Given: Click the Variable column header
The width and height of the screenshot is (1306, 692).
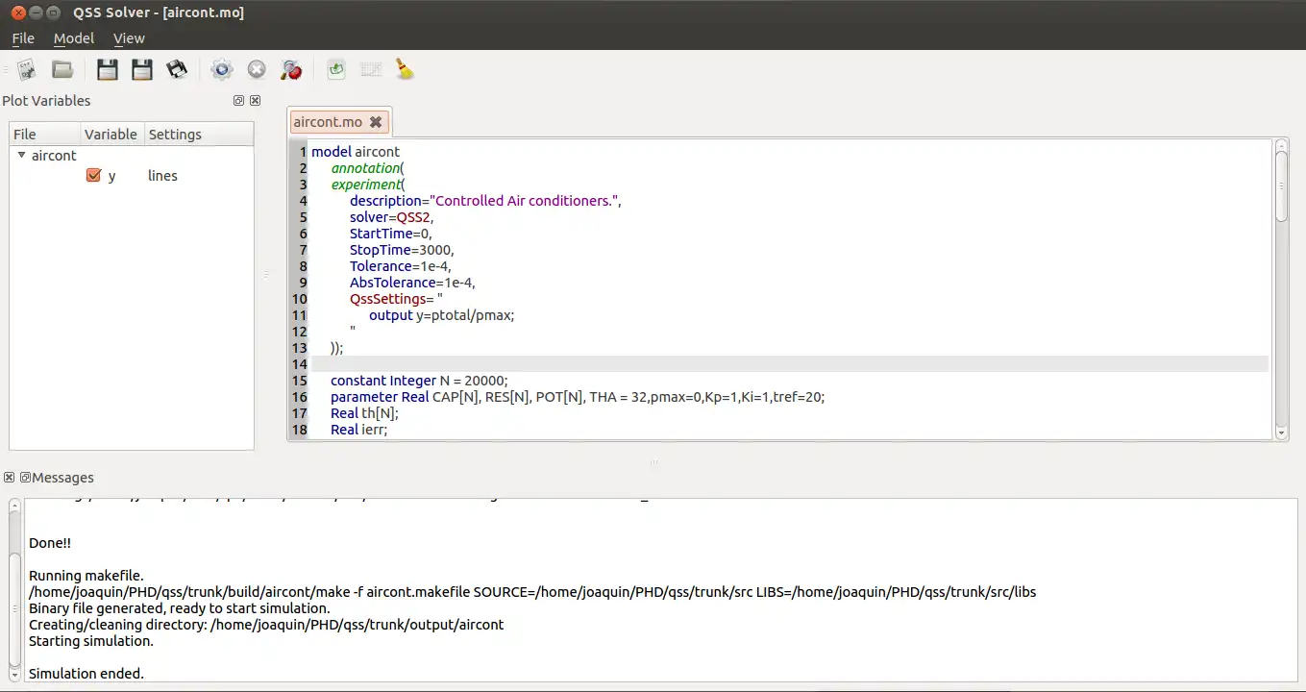Looking at the screenshot, I should click(x=111, y=135).
